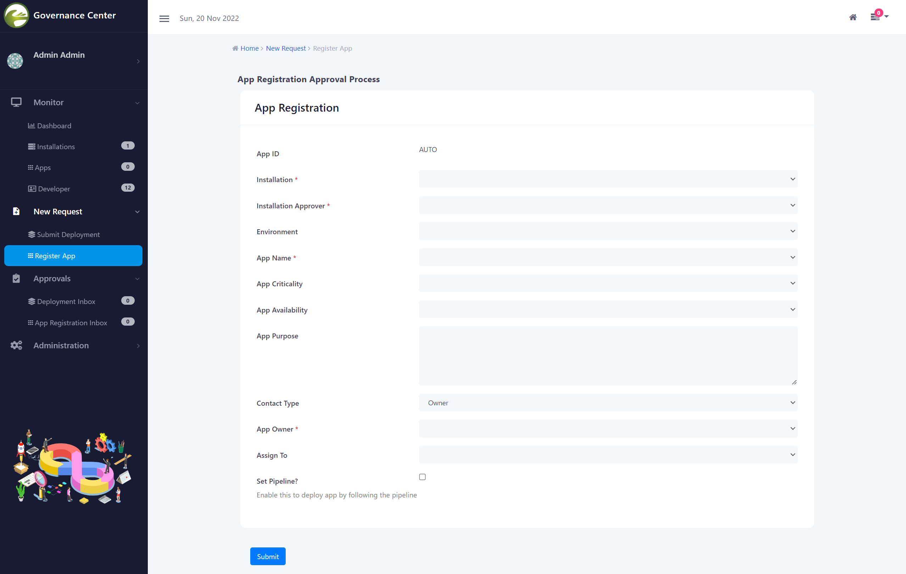Expand the App Criticality dropdown
Image resolution: width=906 pixels, height=574 pixels.
(608, 283)
